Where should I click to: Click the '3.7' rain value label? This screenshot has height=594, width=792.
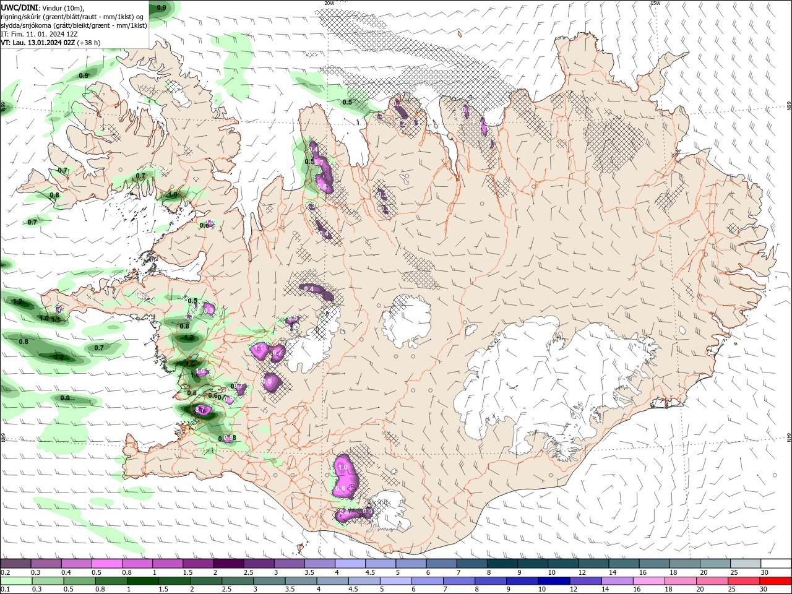tap(200, 410)
